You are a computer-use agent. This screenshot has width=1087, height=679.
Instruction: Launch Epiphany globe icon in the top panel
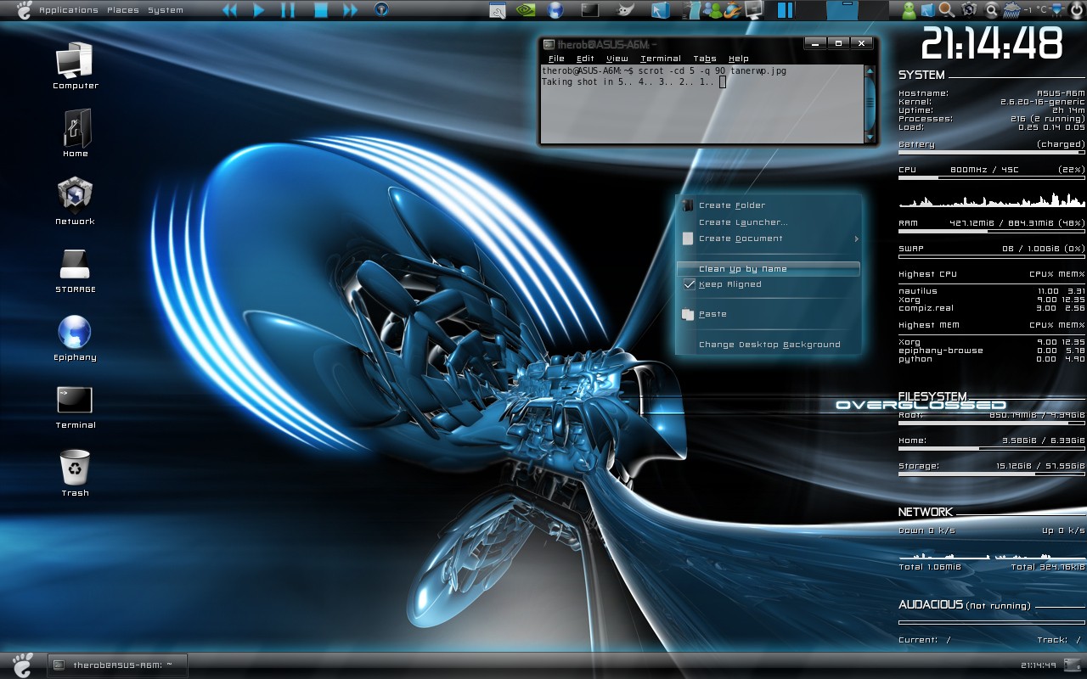(x=555, y=10)
